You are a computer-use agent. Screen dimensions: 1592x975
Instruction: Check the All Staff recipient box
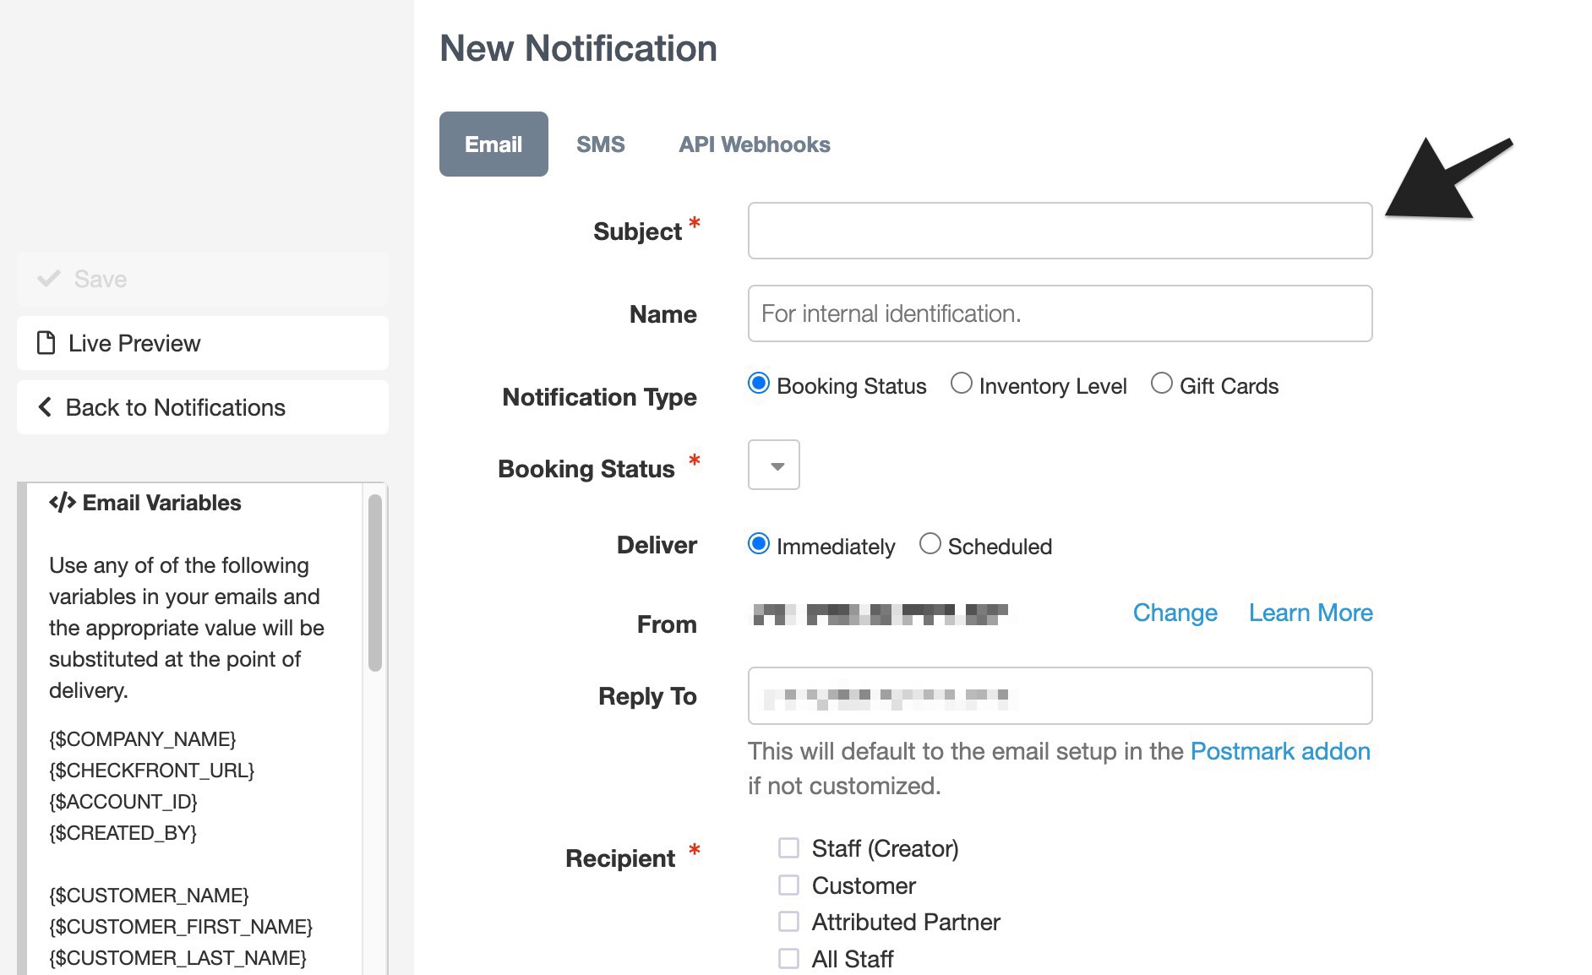788,959
